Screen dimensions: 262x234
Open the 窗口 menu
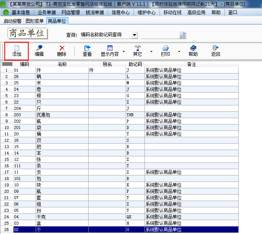click(x=233, y=12)
